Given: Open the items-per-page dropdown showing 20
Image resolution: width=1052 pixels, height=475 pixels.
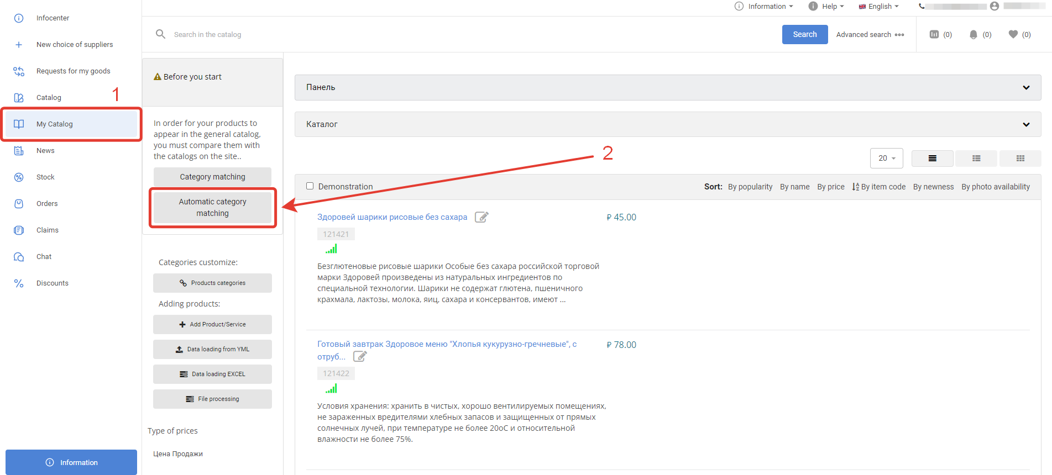Looking at the screenshot, I should 886,159.
